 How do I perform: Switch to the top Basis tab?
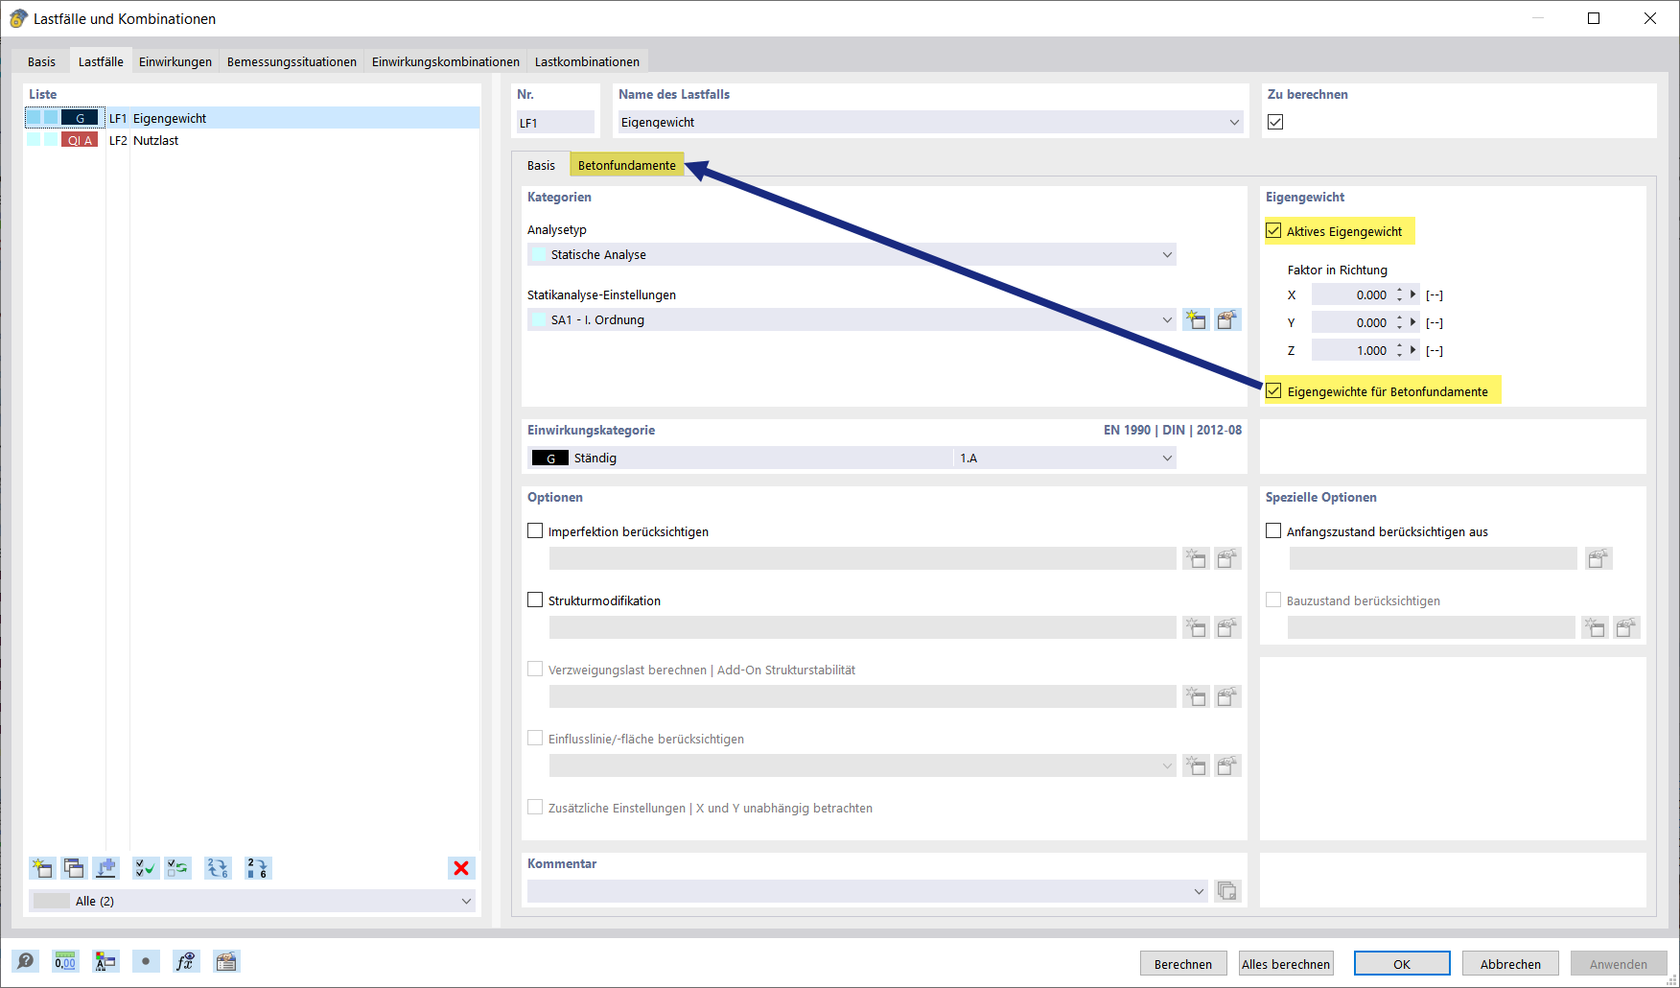[x=41, y=61]
